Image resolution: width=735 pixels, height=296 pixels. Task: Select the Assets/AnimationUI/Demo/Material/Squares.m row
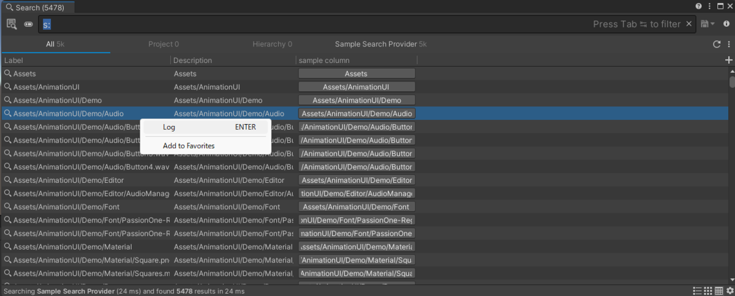click(91, 274)
